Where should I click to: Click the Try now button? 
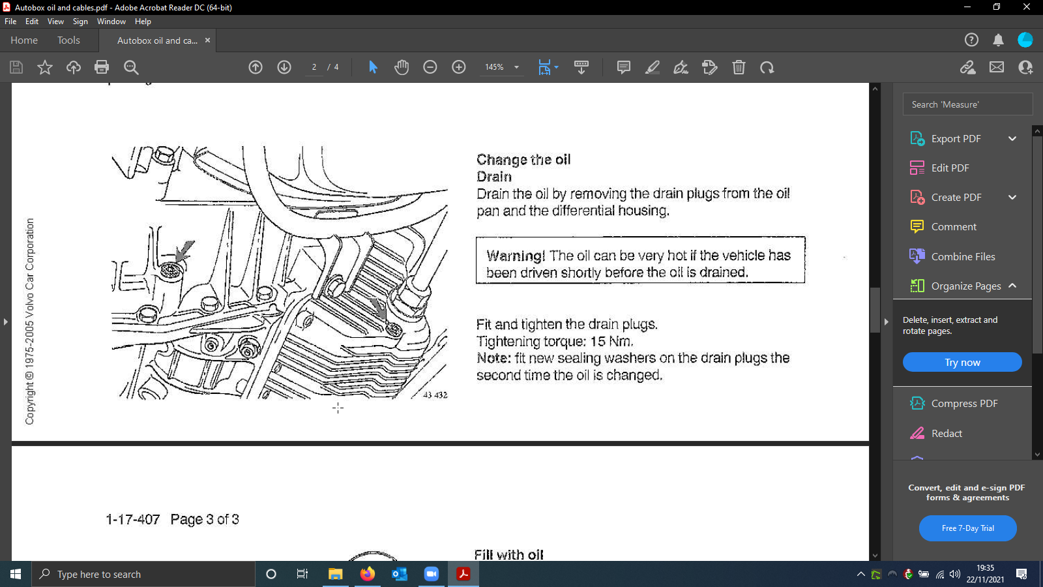coord(962,362)
